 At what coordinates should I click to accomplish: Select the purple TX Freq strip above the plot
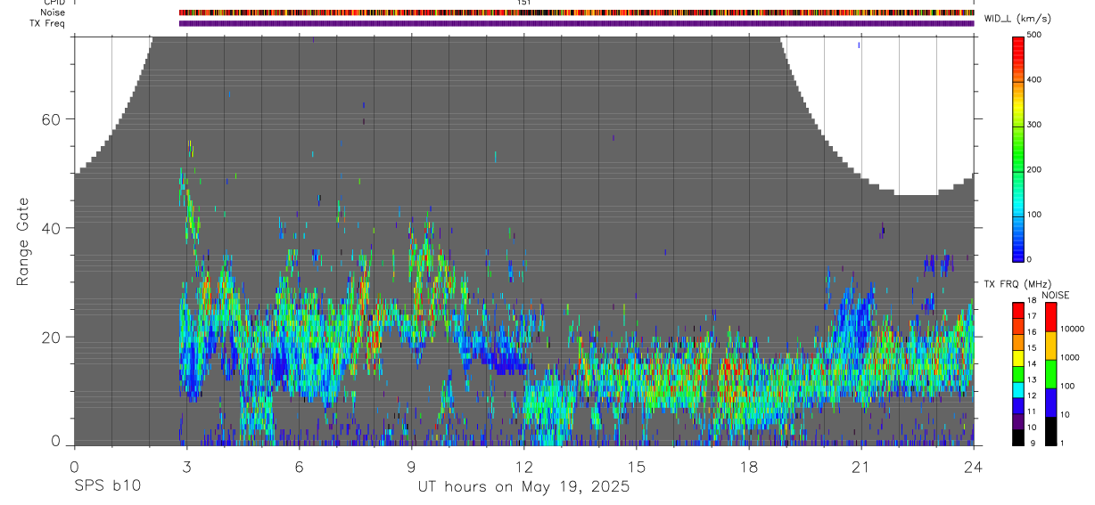pos(576,23)
